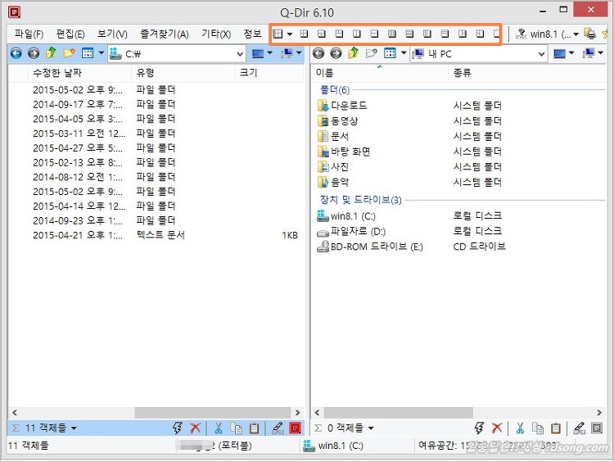Click the lightning bolt icon in left pane

[178, 428]
